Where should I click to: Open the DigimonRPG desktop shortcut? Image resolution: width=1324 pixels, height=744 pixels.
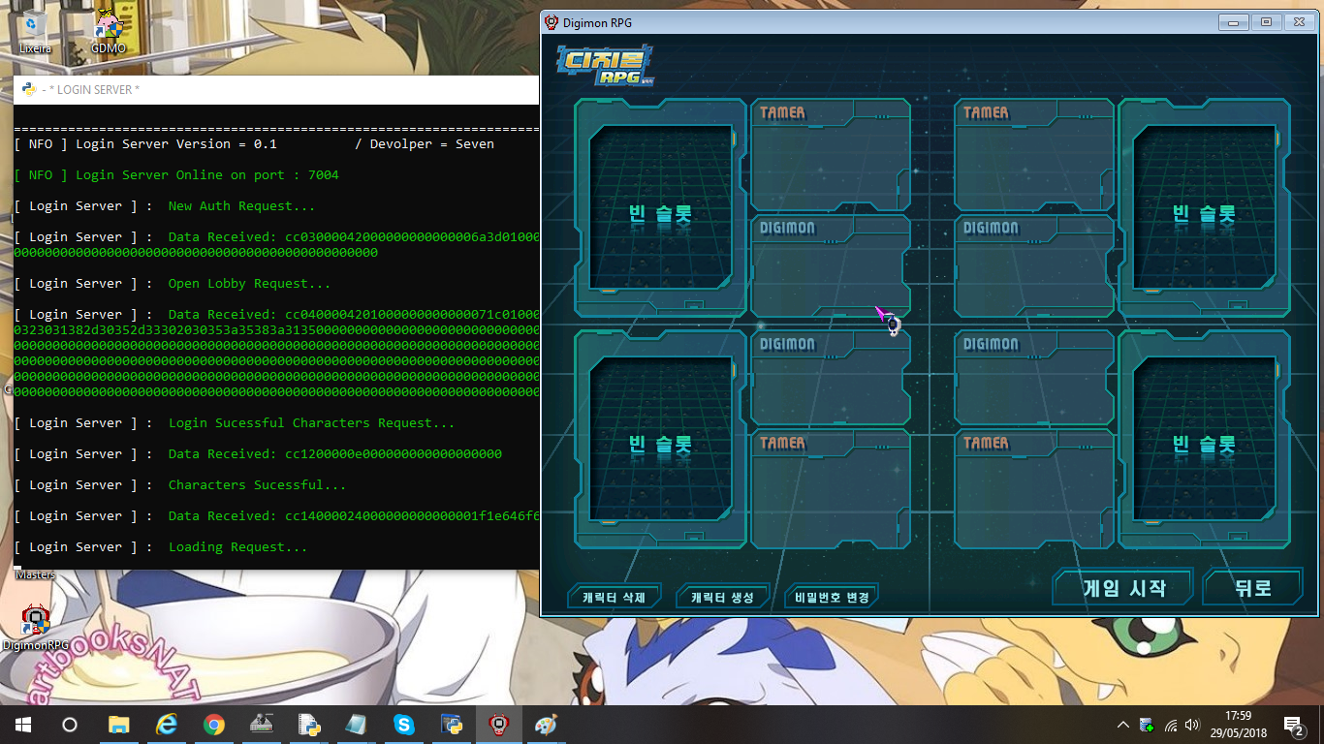coord(35,627)
